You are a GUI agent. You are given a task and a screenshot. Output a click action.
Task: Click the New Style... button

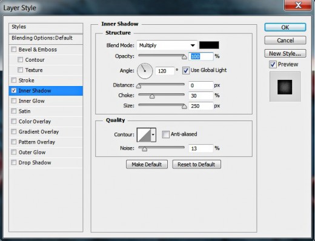pos(285,53)
